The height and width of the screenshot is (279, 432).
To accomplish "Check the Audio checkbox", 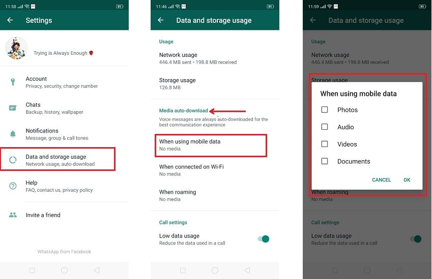I will click(x=325, y=127).
